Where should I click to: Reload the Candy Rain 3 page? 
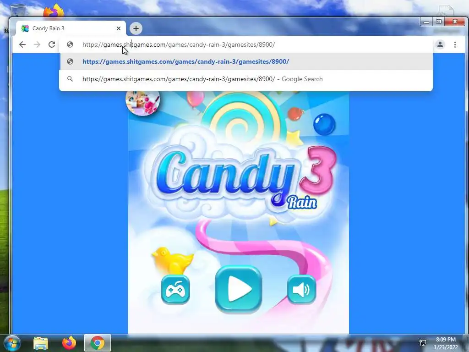(52, 44)
